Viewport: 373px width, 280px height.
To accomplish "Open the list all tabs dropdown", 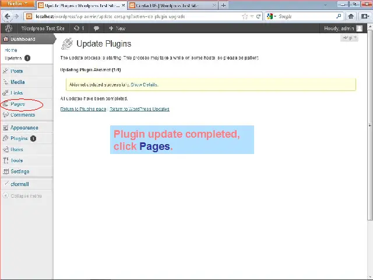I will point(325,5).
